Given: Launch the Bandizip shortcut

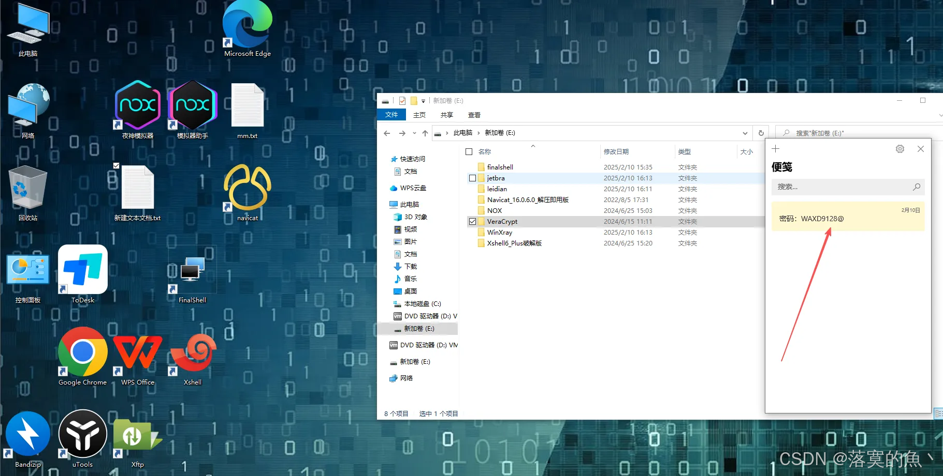Looking at the screenshot, I should click(x=28, y=439).
